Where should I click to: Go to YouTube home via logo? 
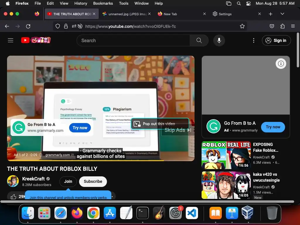[36, 40]
